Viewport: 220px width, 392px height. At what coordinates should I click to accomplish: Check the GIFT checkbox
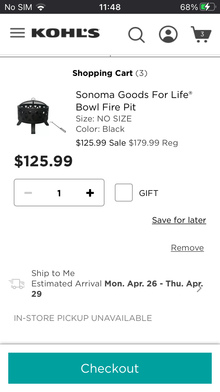point(124,193)
